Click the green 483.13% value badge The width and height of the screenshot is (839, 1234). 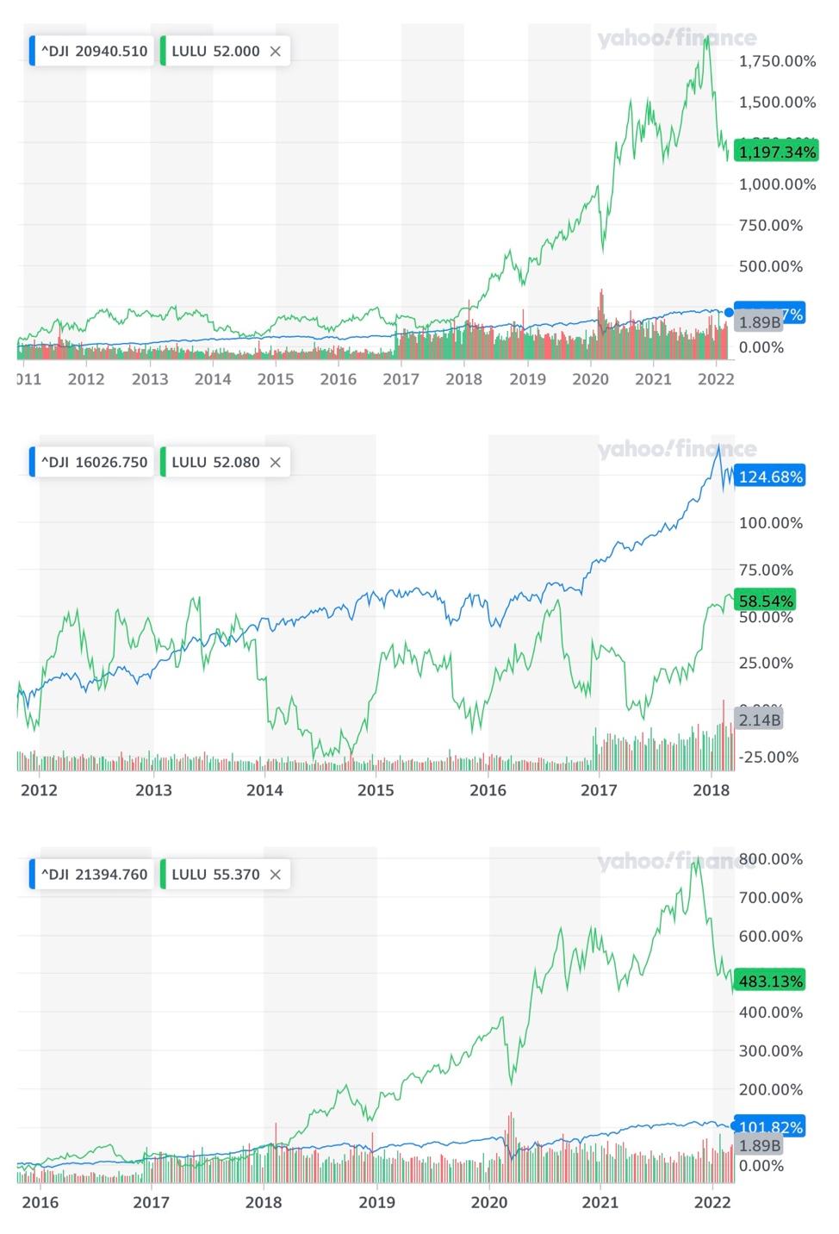(x=770, y=981)
